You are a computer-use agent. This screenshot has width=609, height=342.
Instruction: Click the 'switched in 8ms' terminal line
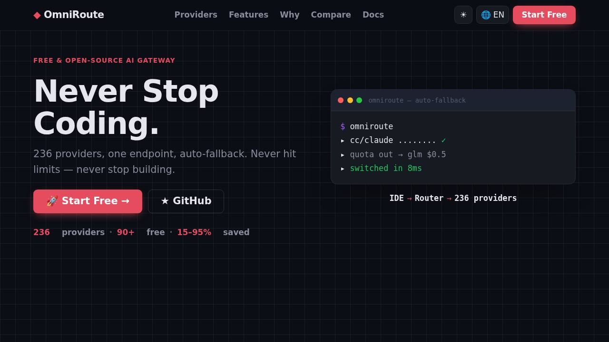[386, 168]
